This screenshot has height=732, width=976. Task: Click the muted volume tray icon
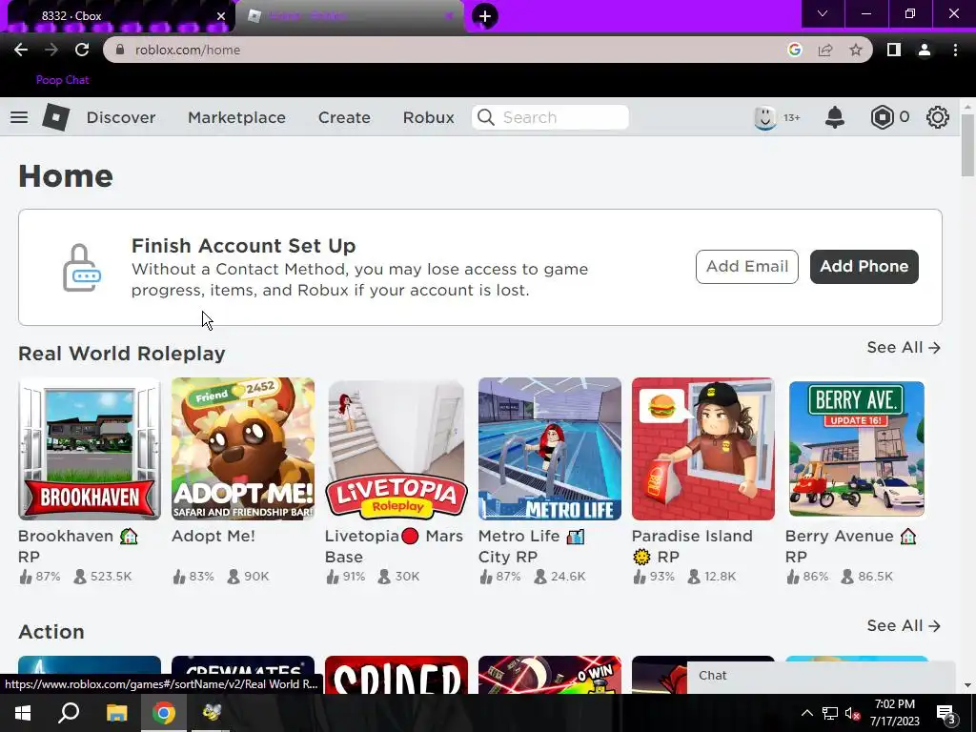(x=852, y=714)
